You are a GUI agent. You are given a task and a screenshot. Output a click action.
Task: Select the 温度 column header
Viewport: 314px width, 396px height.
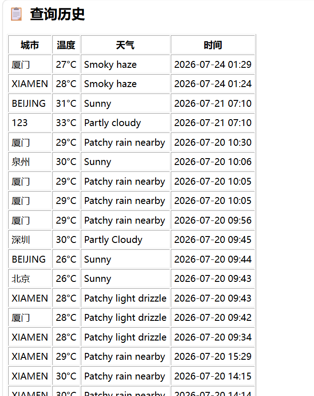click(x=66, y=45)
